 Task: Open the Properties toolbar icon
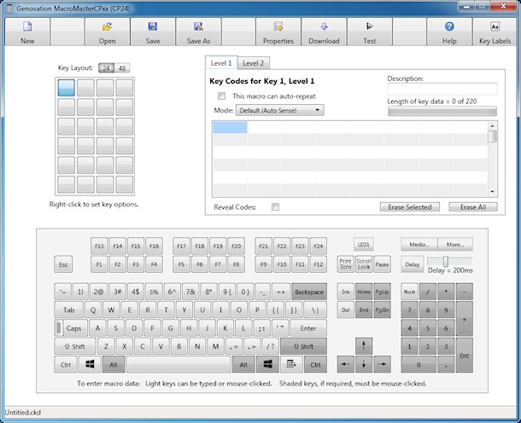[278, 32]
